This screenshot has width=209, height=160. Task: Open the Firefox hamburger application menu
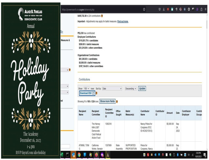tap(205, 10)
